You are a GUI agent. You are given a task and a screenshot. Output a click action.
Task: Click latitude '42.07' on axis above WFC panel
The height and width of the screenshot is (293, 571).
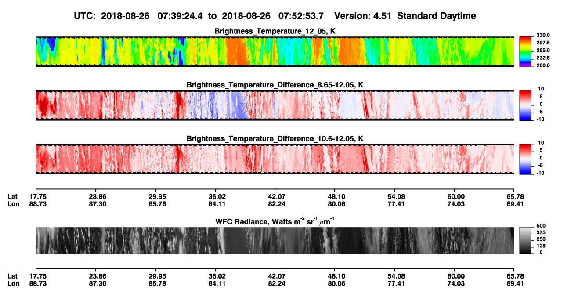(x=275, y=196)
